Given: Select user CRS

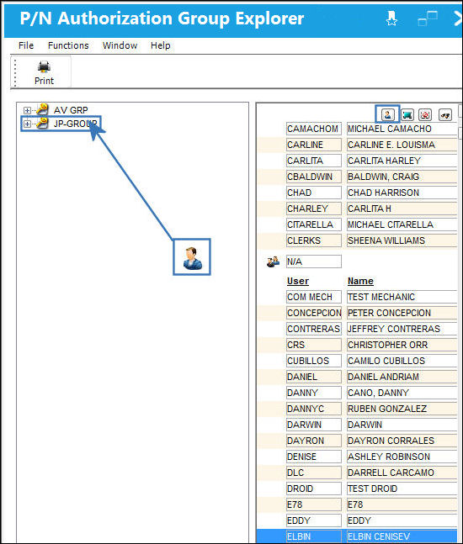Looking at the screenshot, I should tap(314, 345).
